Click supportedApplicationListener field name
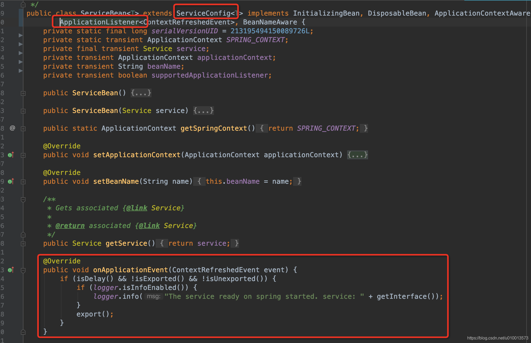 click(210, 75)
